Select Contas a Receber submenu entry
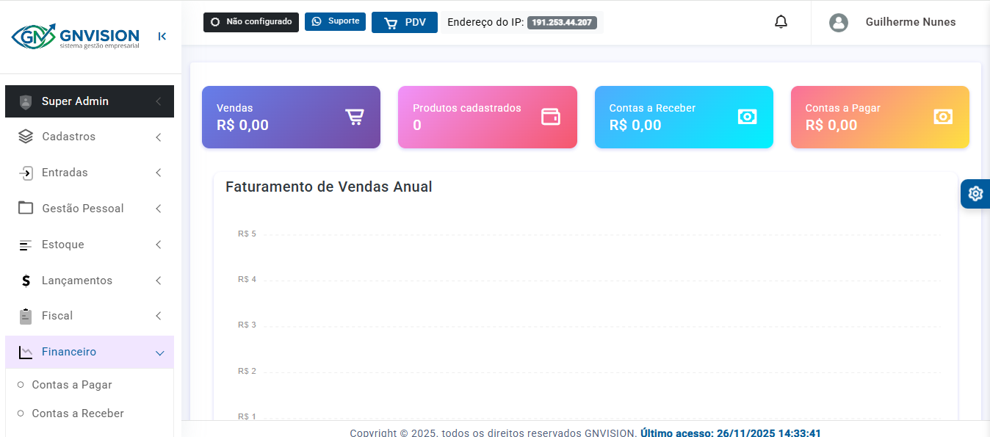990x437 pixels. 78,413
